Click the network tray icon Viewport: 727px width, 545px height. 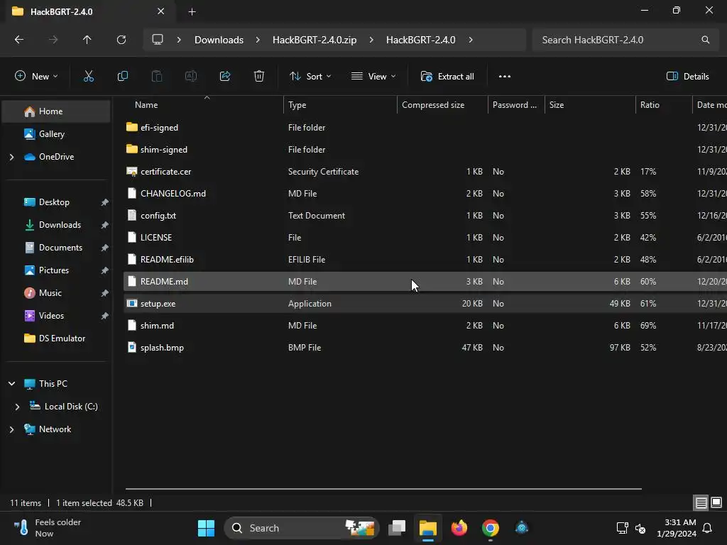pyautogui.click(x=622, y=528)
